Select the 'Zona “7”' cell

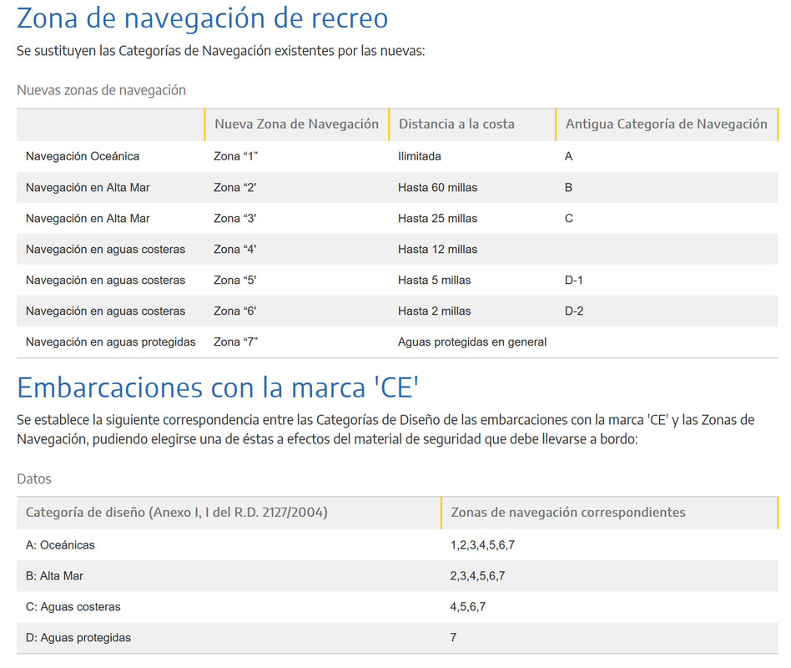point(235,342)
